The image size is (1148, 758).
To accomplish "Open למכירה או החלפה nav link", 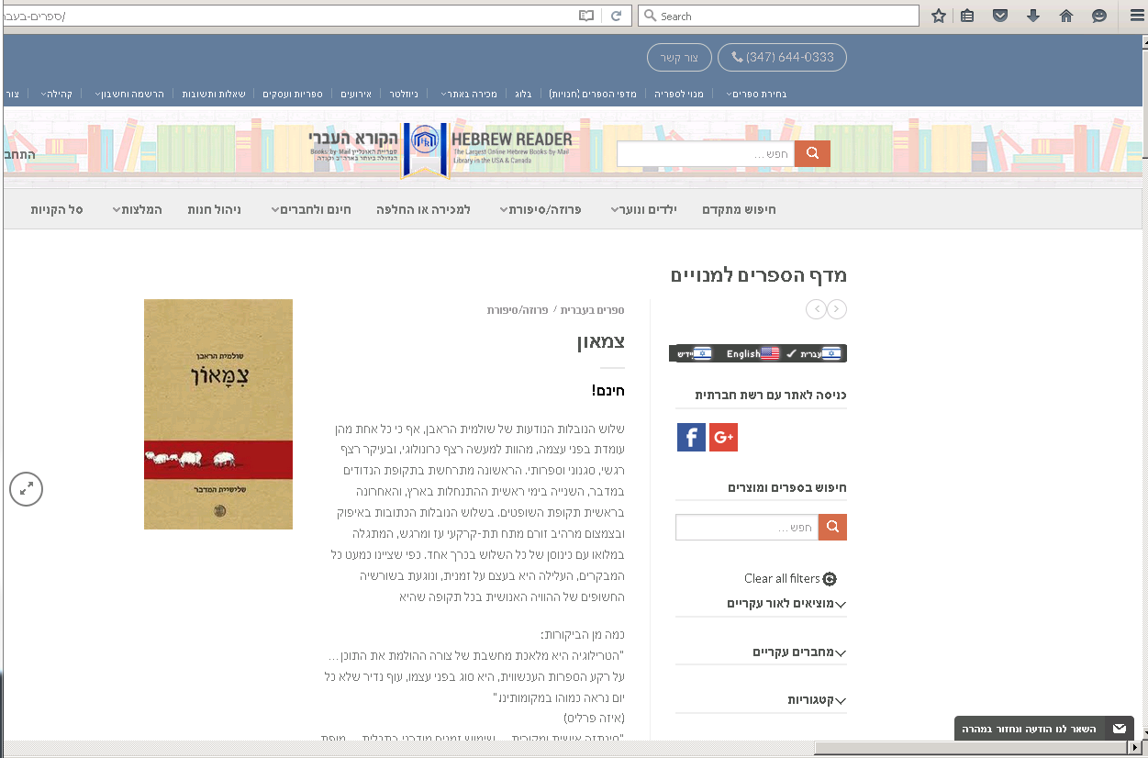I will click(x=423, y=210).
